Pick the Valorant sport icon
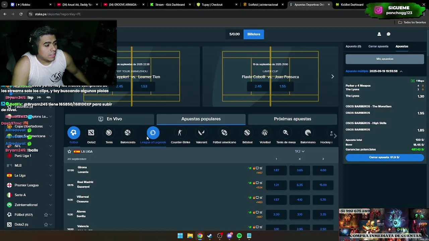429x241 pixels. pyautogui.click(x=201, y=133)
